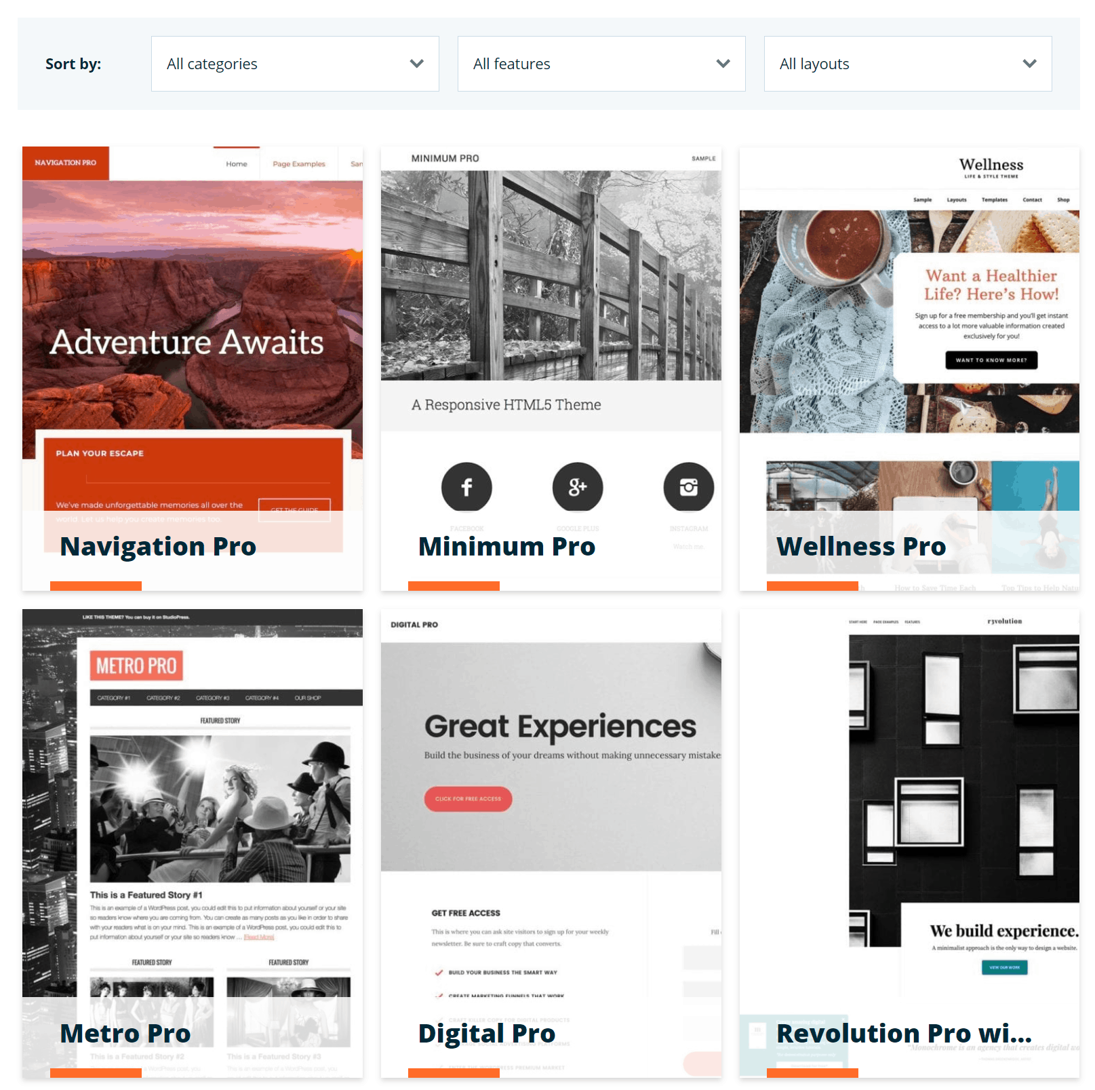
Task: Expand the All features dropdown
Action: coord(601,64)
